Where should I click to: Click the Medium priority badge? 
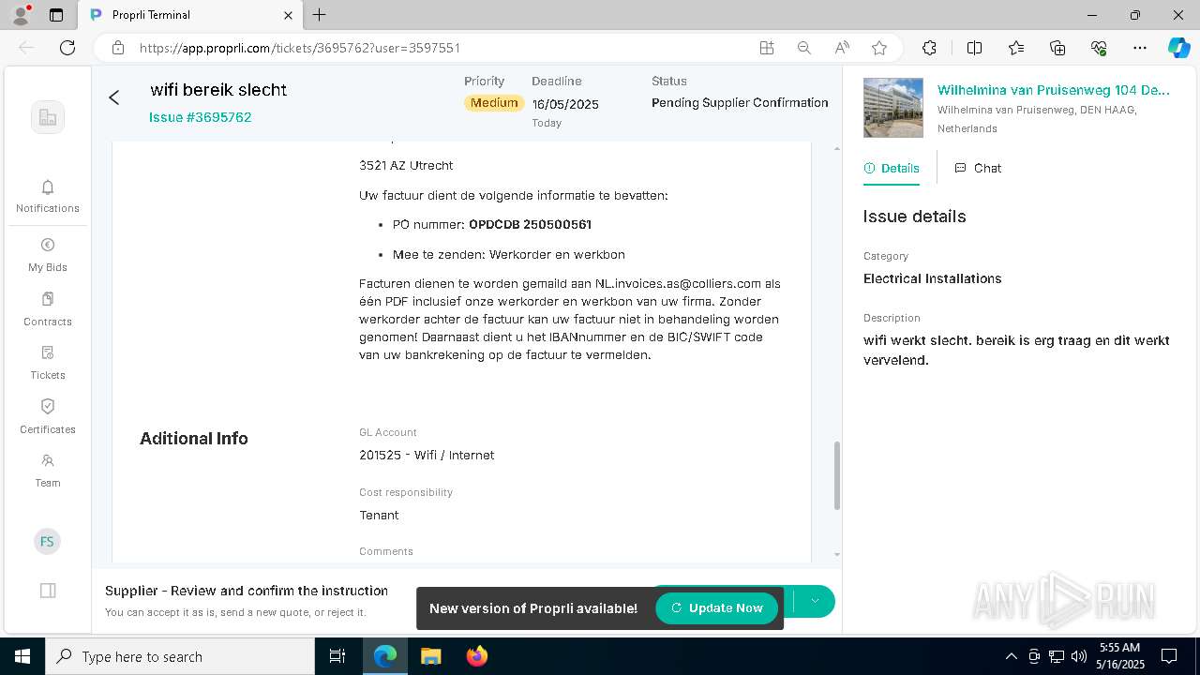(x=494, y=103)
